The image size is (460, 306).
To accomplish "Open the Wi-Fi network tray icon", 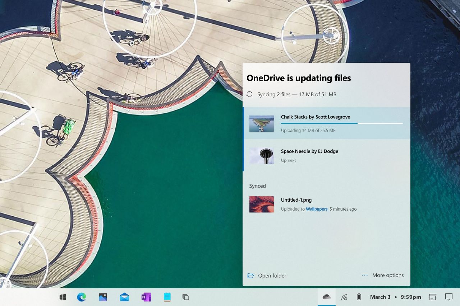I will (344, 297).
